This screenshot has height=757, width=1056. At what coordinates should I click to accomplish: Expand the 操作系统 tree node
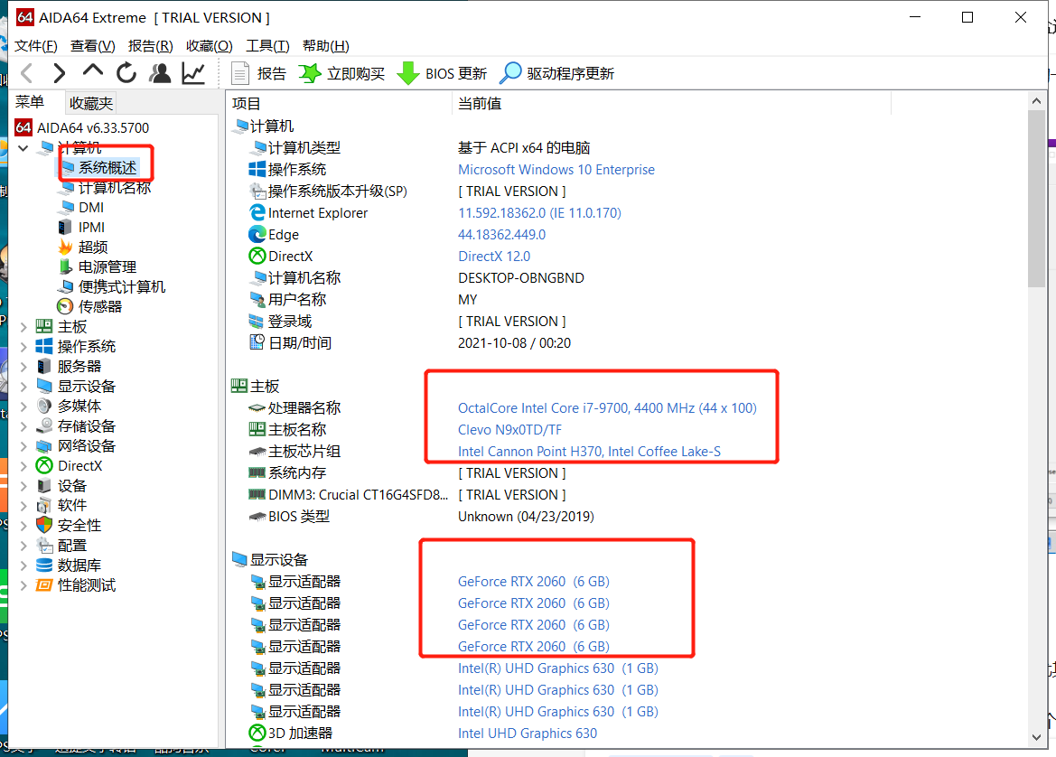click(x=23, y=347)
